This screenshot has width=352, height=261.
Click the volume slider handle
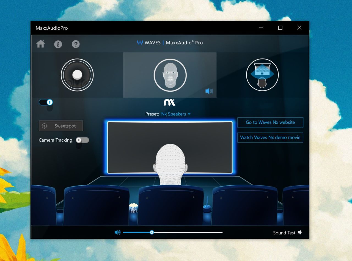point(152,232)
